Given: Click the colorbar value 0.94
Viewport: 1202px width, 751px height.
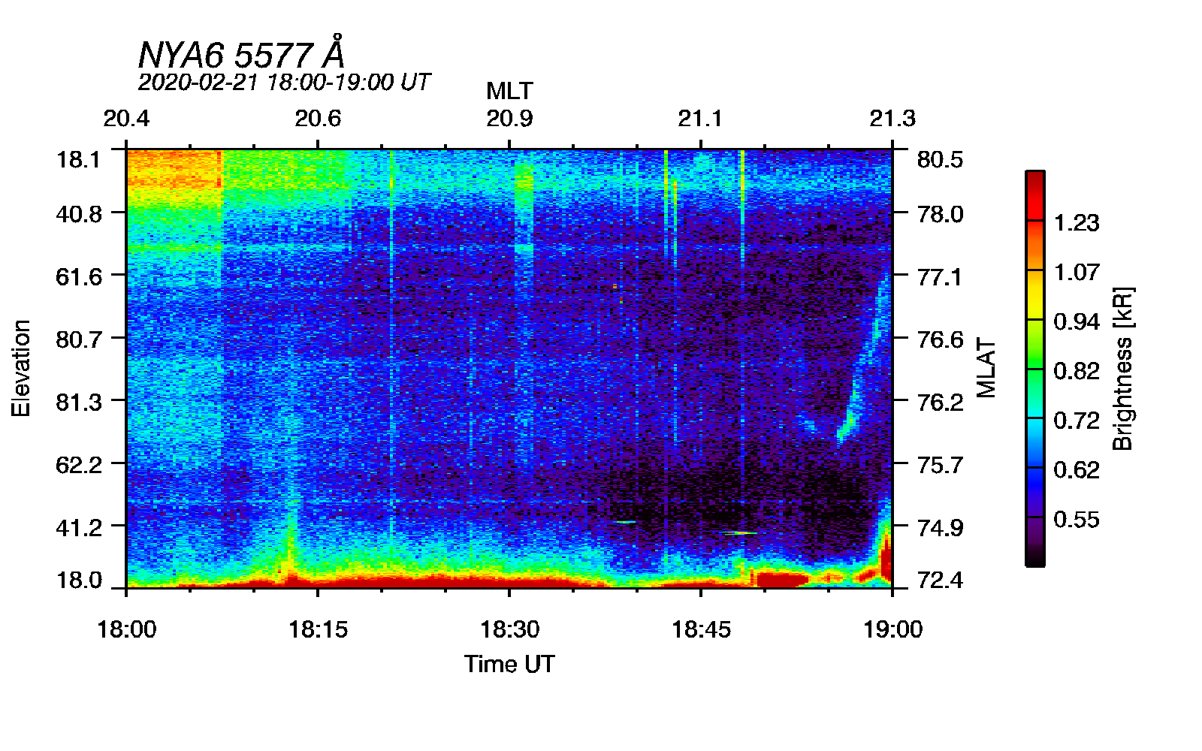Looking at the screenshot, I should [1076, 322].
